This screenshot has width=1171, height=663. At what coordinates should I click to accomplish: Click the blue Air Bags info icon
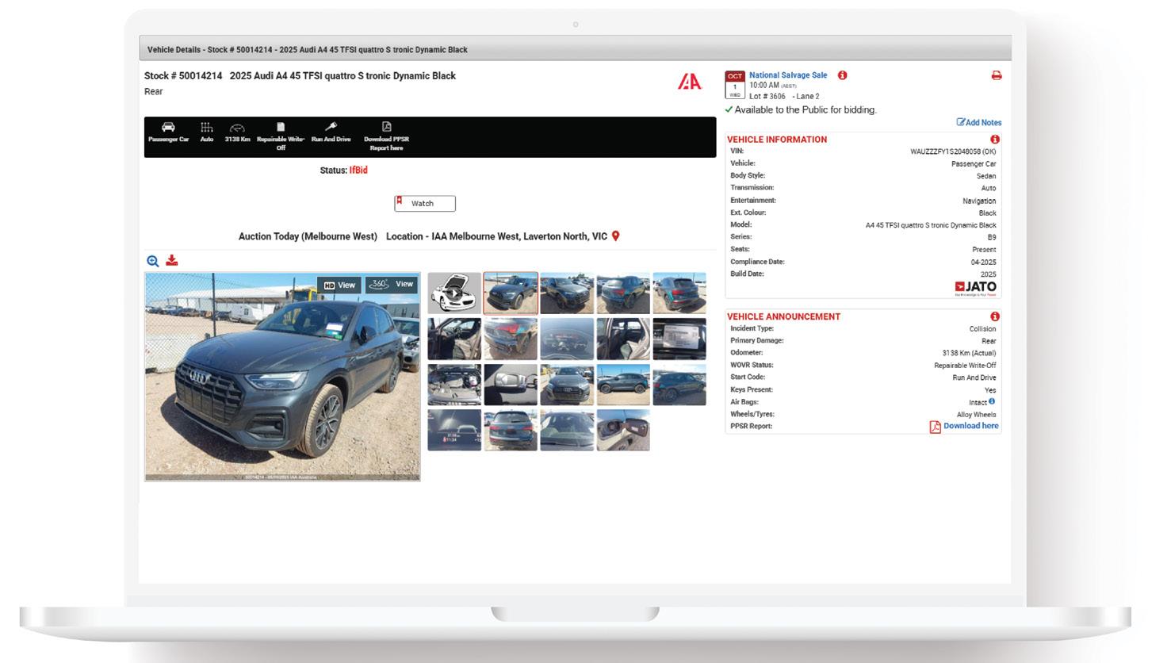pos(992,401)
